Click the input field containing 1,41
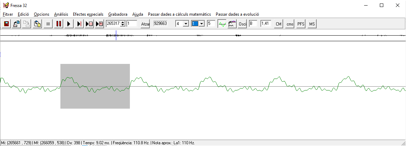406x146 pixels. [266, 24]
